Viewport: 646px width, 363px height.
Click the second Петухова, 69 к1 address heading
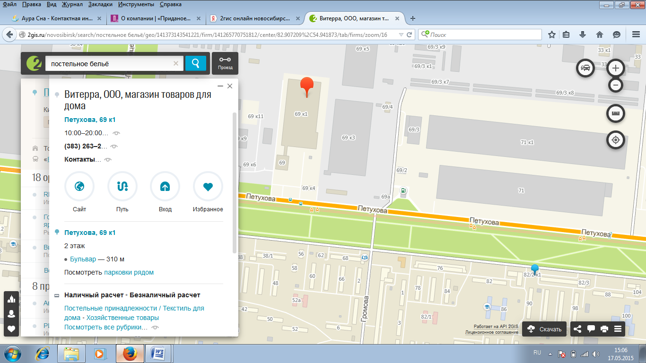(x=90, y=233)
